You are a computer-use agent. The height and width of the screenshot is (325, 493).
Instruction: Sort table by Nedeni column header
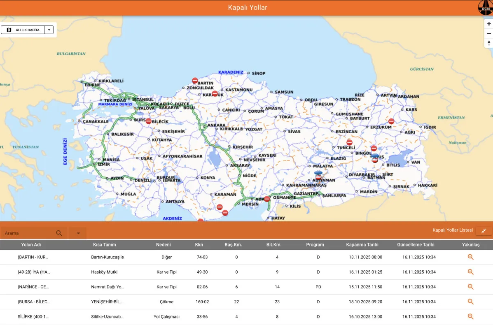(x=163, y=244)
